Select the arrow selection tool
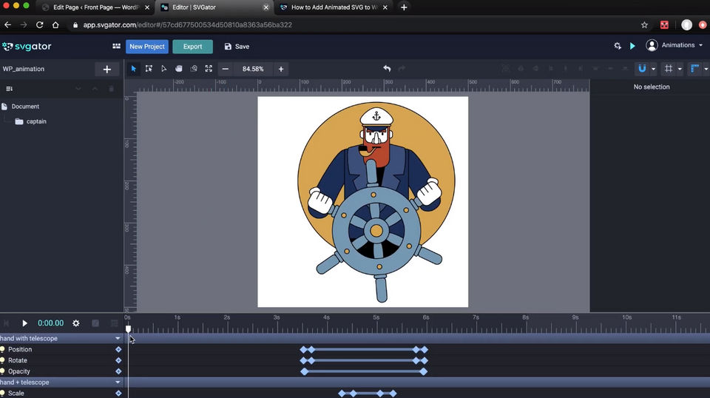The image size is (710, 398). pos(134,69)
